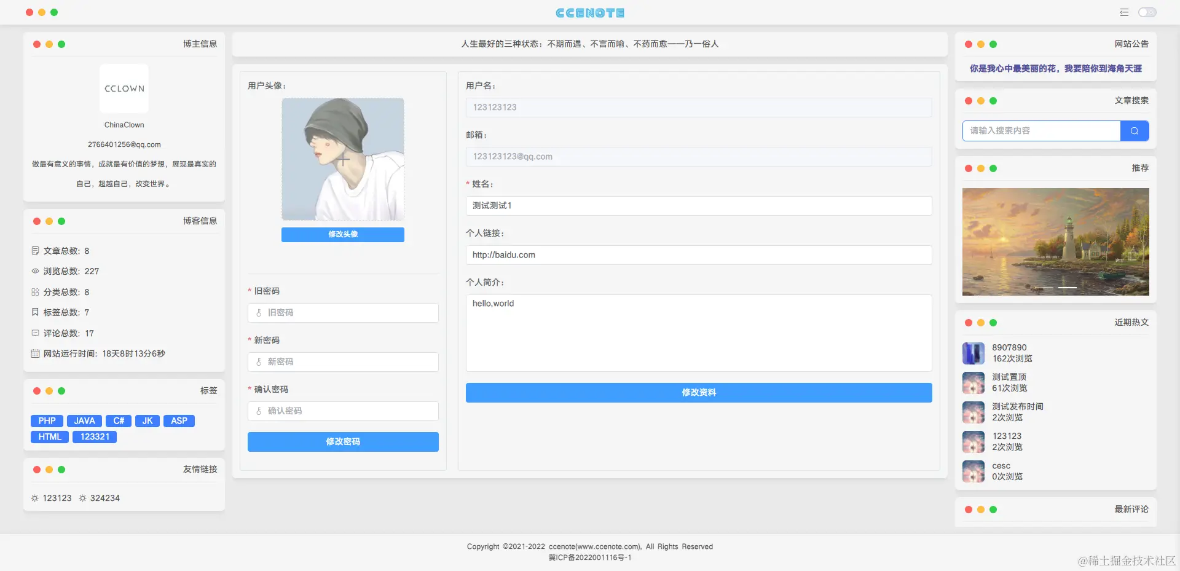
Task: Click the 近期热文 panel title
Action: pyautogui.click(x=1131, y=323)
